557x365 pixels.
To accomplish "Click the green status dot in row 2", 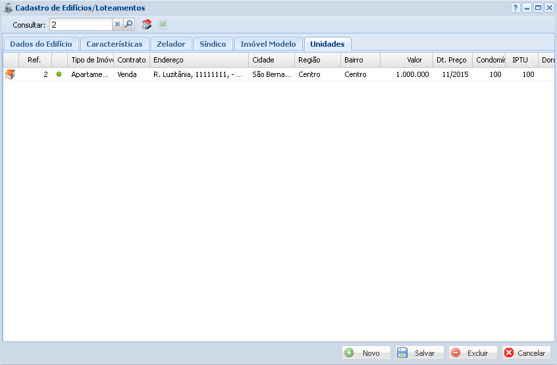I will 59,75.
